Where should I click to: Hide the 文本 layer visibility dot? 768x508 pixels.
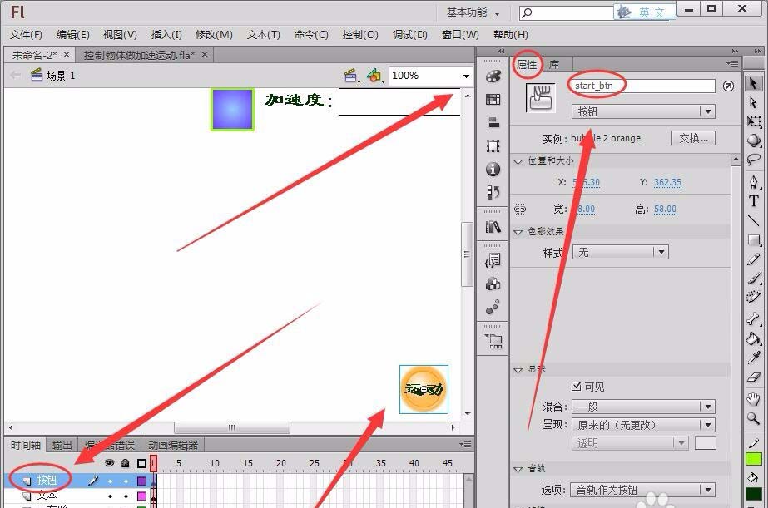point(110,496)
